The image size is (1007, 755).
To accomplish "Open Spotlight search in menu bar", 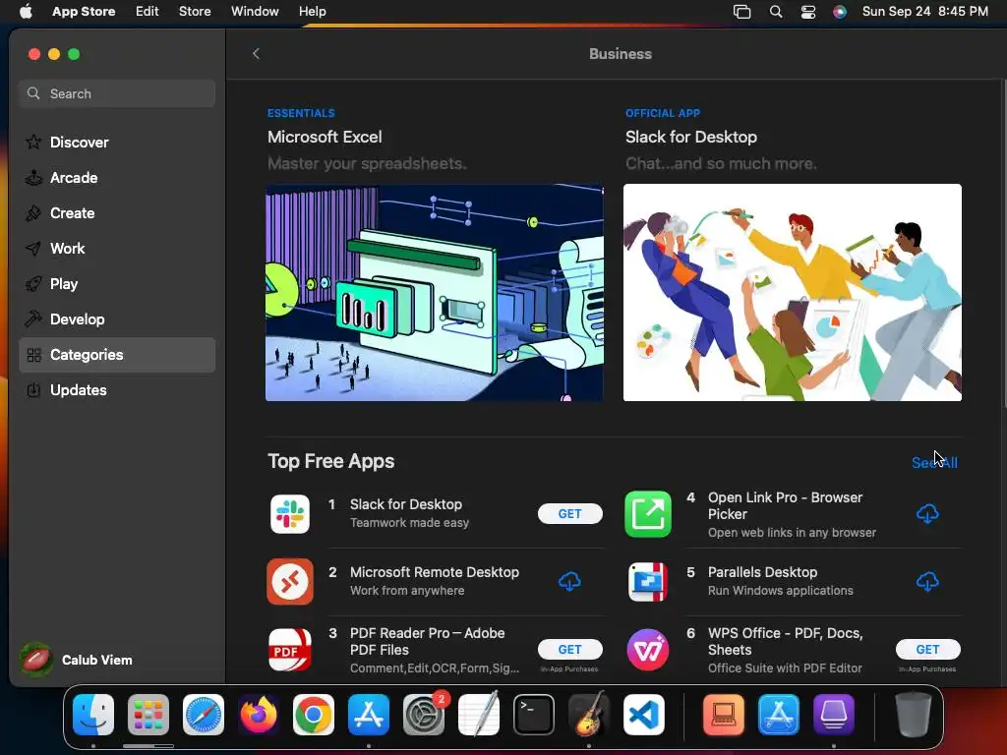I will click(776, 12).
